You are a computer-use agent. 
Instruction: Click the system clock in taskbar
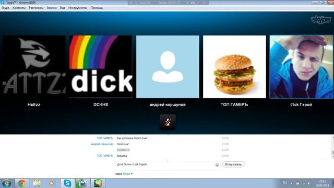[x=323, y=183]
